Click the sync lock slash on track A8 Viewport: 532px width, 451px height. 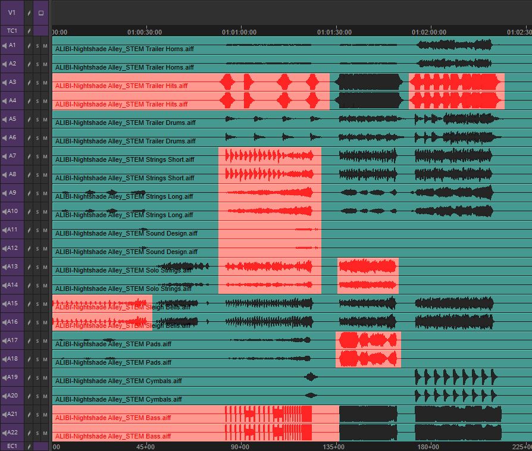point(29,175)
